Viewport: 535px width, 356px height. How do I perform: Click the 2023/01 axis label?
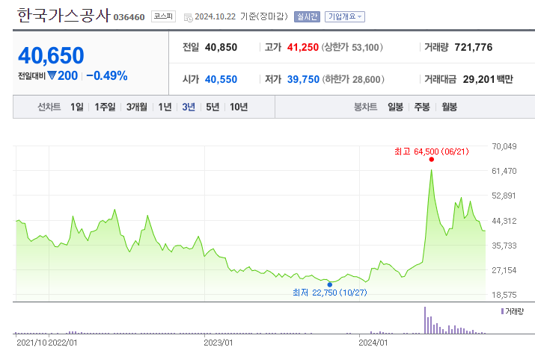tap(218, 343)
